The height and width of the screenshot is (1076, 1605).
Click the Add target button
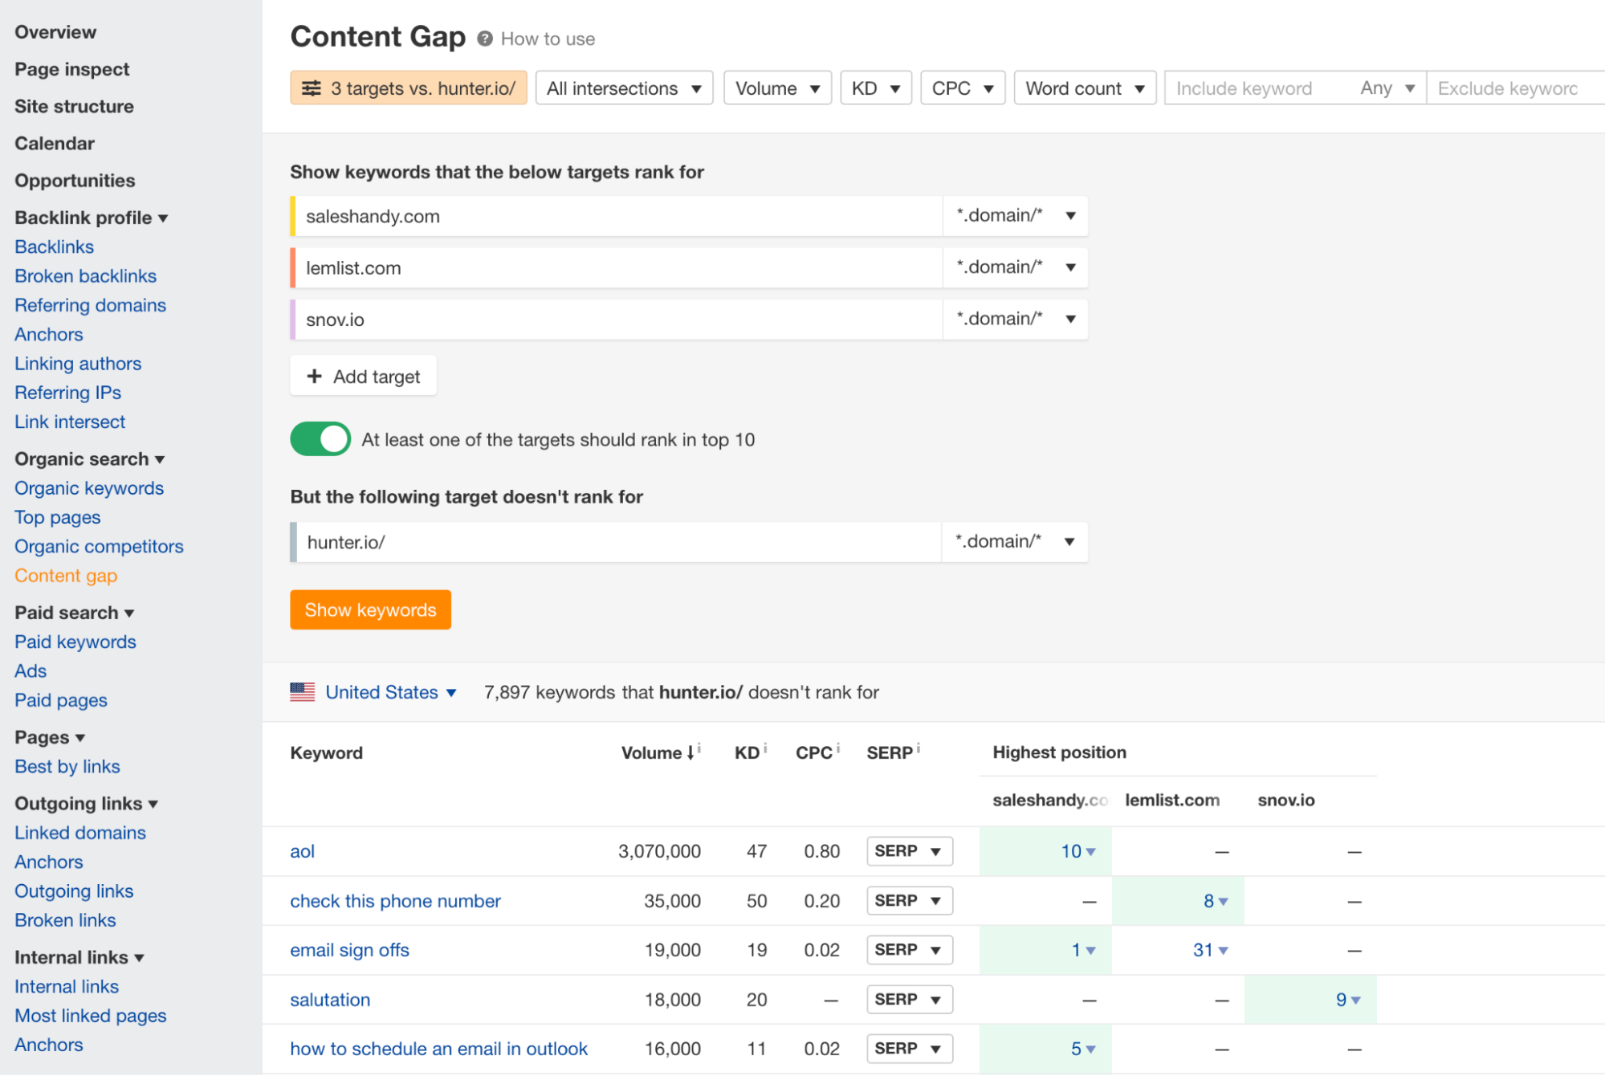pos(363,376)
